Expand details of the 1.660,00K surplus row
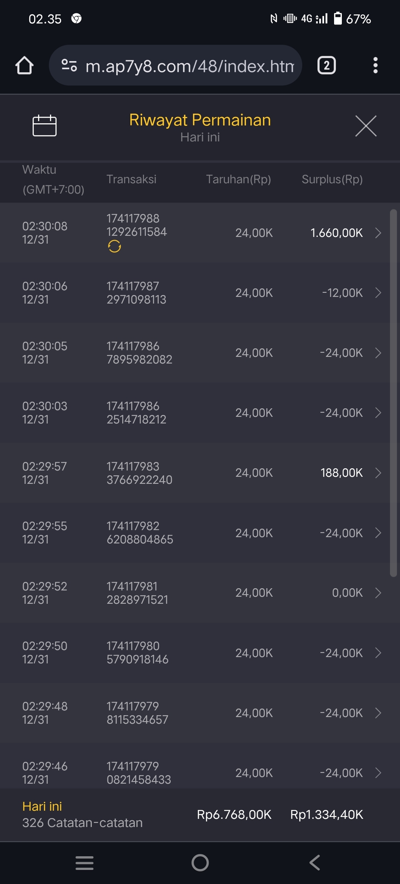The image size is (400, 884). click(x=378, y=233)
